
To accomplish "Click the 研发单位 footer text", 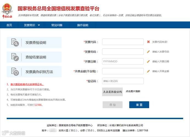I will click(x=120, y=125).
